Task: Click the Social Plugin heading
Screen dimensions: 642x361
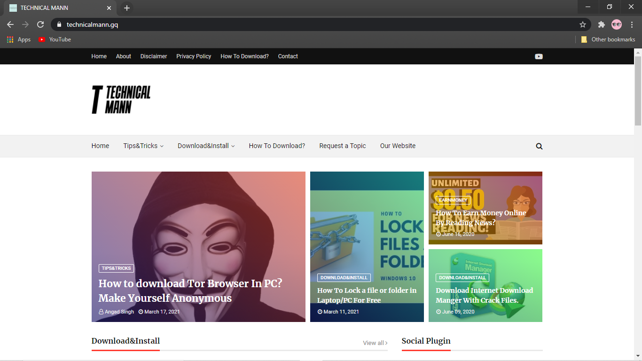Action: tap(426, 341)
